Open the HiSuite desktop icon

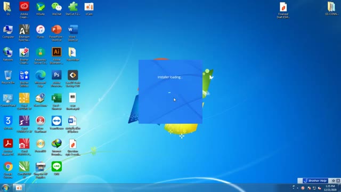tap(40, 9)
